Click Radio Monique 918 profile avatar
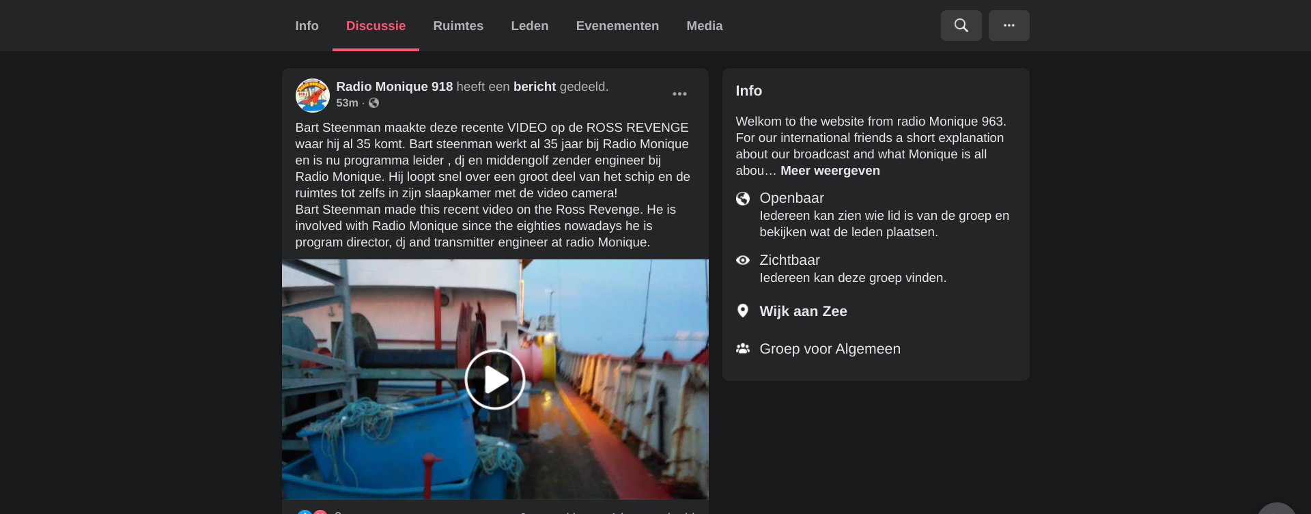This screenshot has width=1311, height=514. click(x=313, y=95)
